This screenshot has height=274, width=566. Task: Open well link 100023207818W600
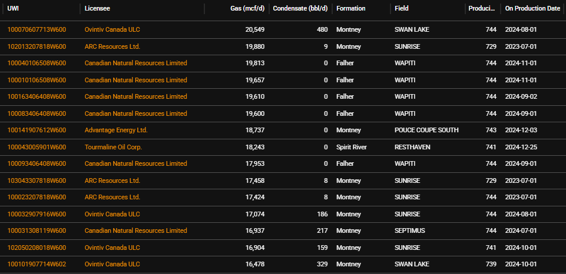coord(37,197)
